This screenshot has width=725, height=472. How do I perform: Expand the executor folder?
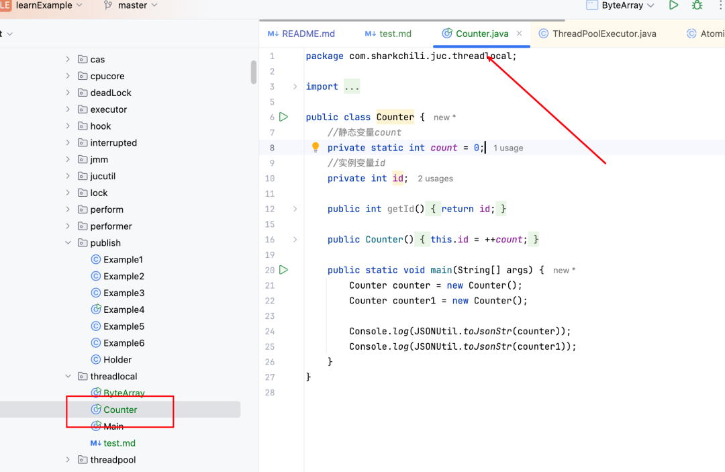point(68,109)
